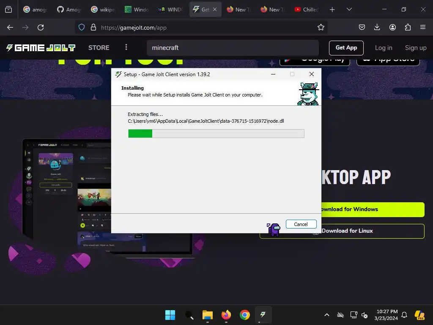View site security padlock info

tap(93, 28)
